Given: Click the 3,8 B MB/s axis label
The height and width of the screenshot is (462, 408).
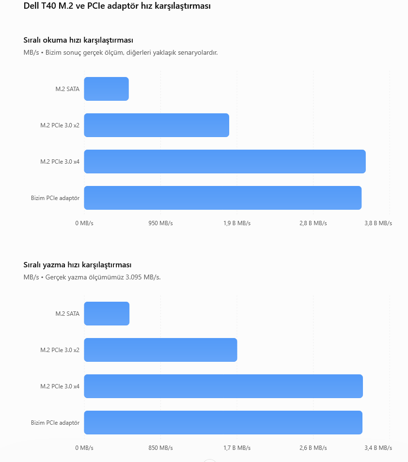Looking at the screenshot, I should point(378,223).
